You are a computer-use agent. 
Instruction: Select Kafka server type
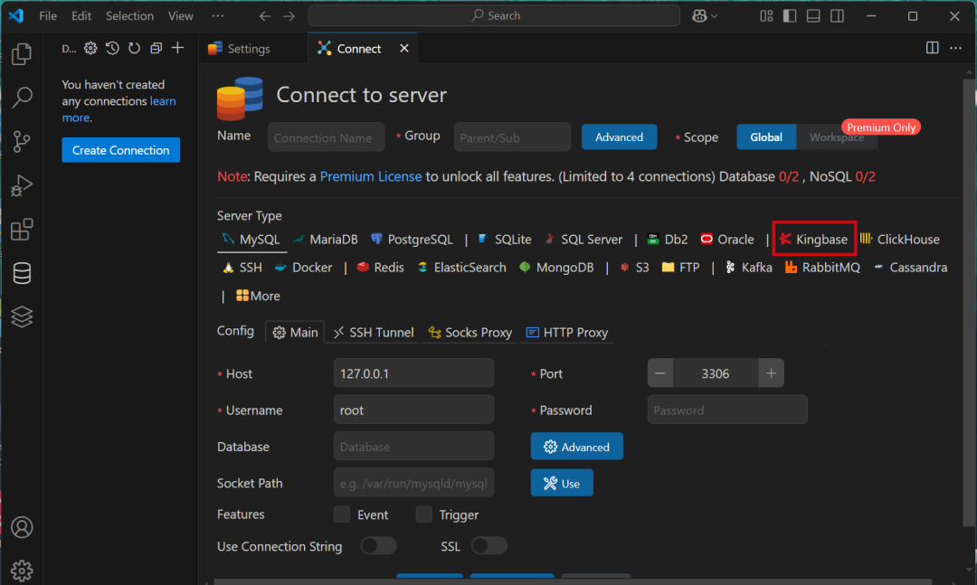748,268
